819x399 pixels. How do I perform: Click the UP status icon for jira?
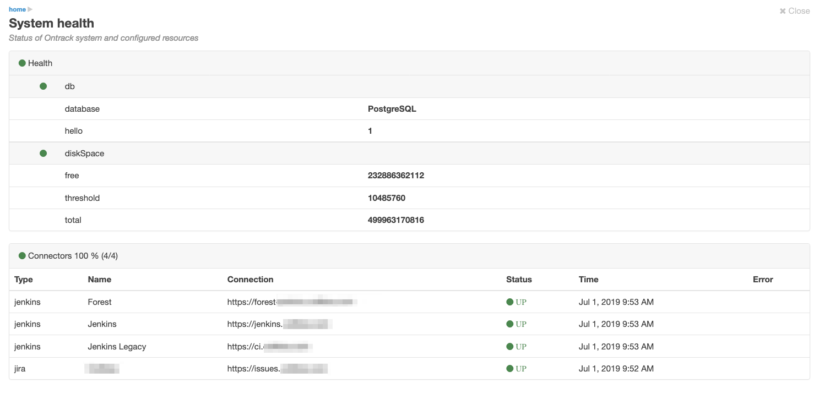point(510,369)
